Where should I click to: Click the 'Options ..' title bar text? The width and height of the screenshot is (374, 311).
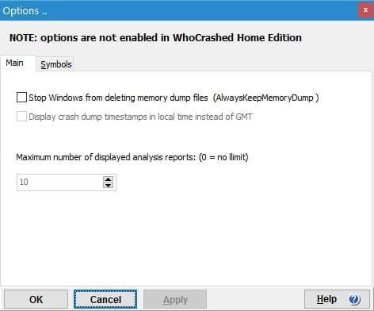point(25,11)
